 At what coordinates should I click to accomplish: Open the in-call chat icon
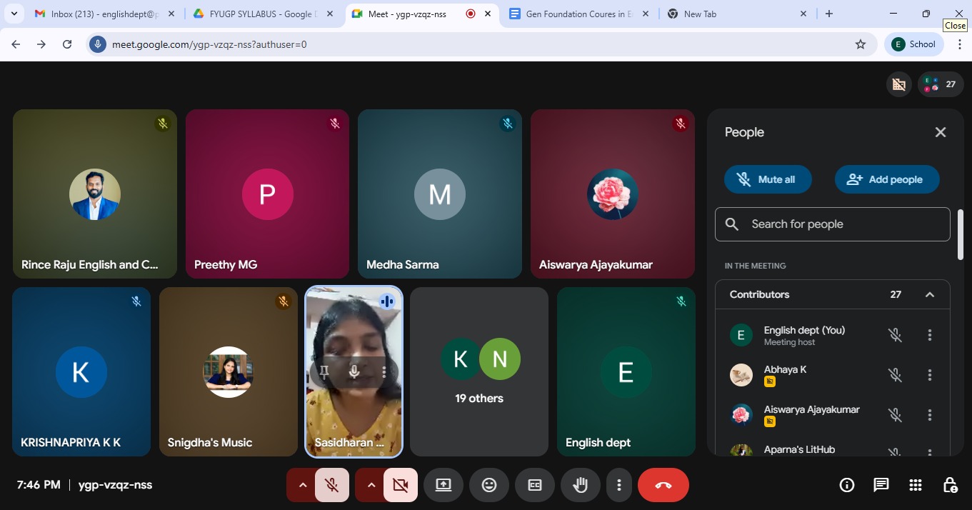pyautogui.click(x=881, y=485)
